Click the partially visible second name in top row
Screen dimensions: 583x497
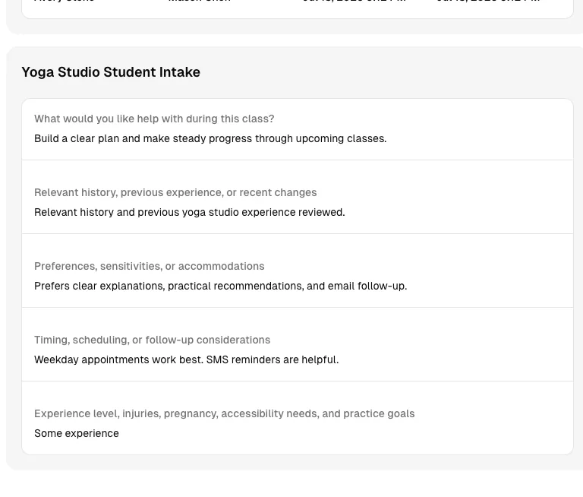click(x=200, y=1)
